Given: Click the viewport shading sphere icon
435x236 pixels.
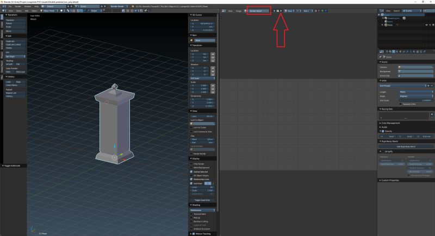Looking at the screenshot, I should pyautogui.click(x=61, y=11).
